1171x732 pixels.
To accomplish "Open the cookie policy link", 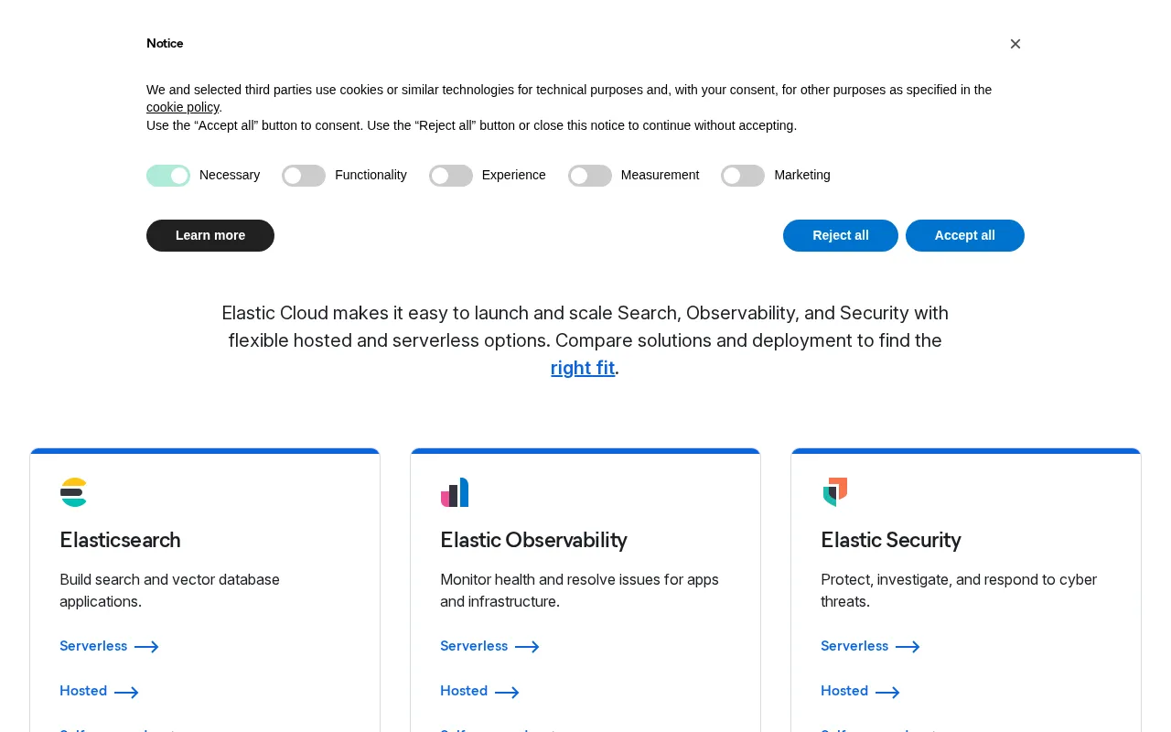I will coord(183,107).
